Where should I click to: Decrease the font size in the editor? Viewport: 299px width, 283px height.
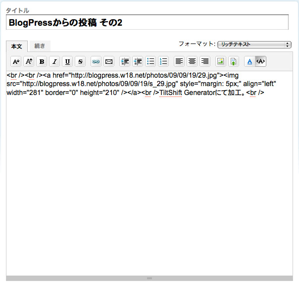(x=16, y=61)
